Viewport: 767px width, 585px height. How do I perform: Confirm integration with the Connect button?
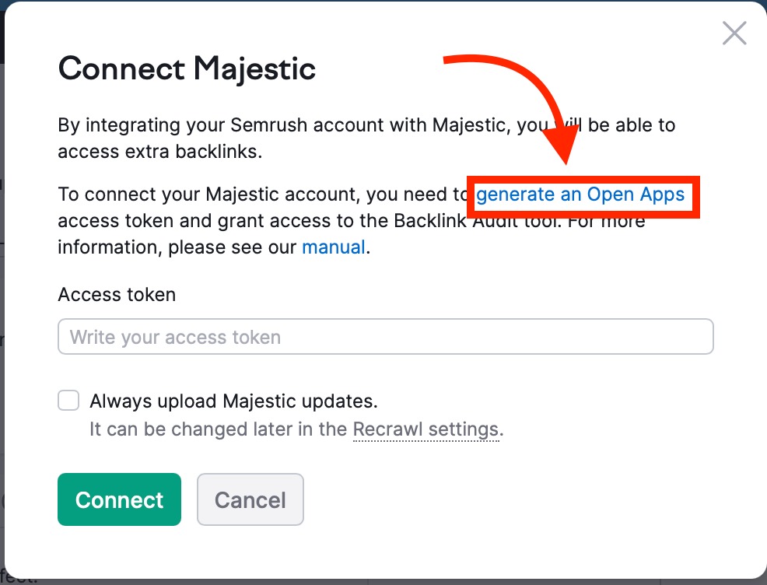118,499
